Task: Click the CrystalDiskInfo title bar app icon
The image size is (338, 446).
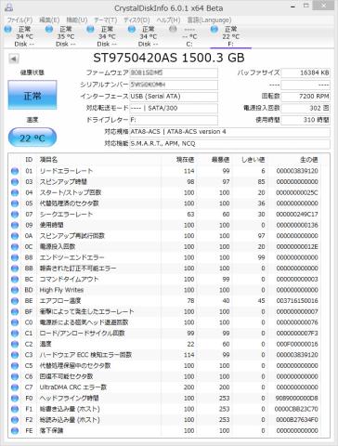Action: (9, 7)
